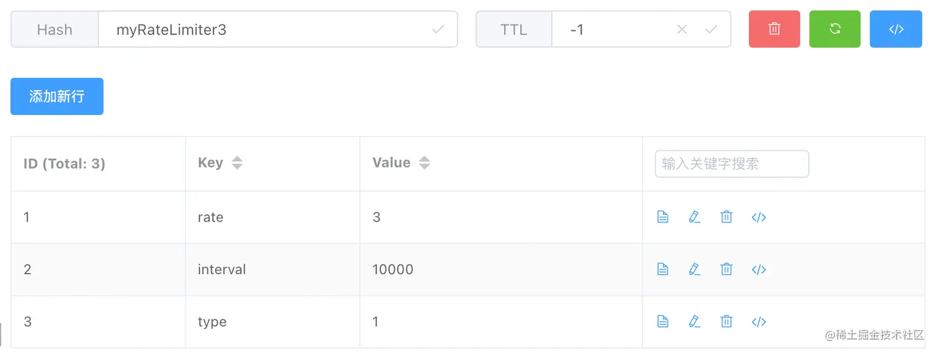Focus the keyword search field

732,164
